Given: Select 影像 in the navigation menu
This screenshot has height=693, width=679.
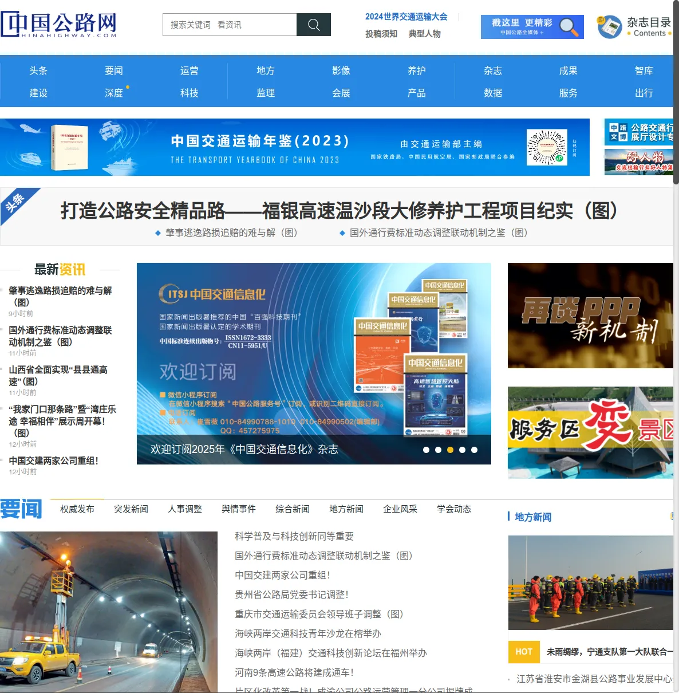Looking at the screenshot, I should [341, 70].
